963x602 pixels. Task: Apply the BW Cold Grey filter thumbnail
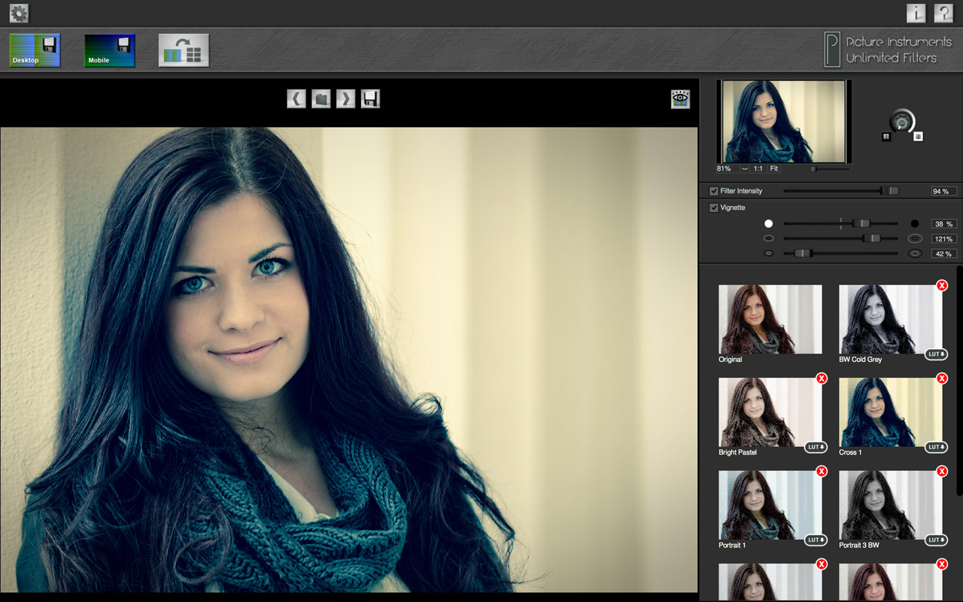click(890, 319)
